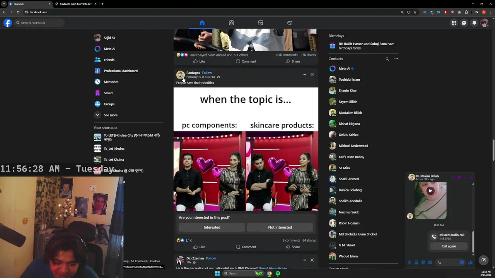Open the account profile picture menu
495x278 pixels.
coord(484,23)
